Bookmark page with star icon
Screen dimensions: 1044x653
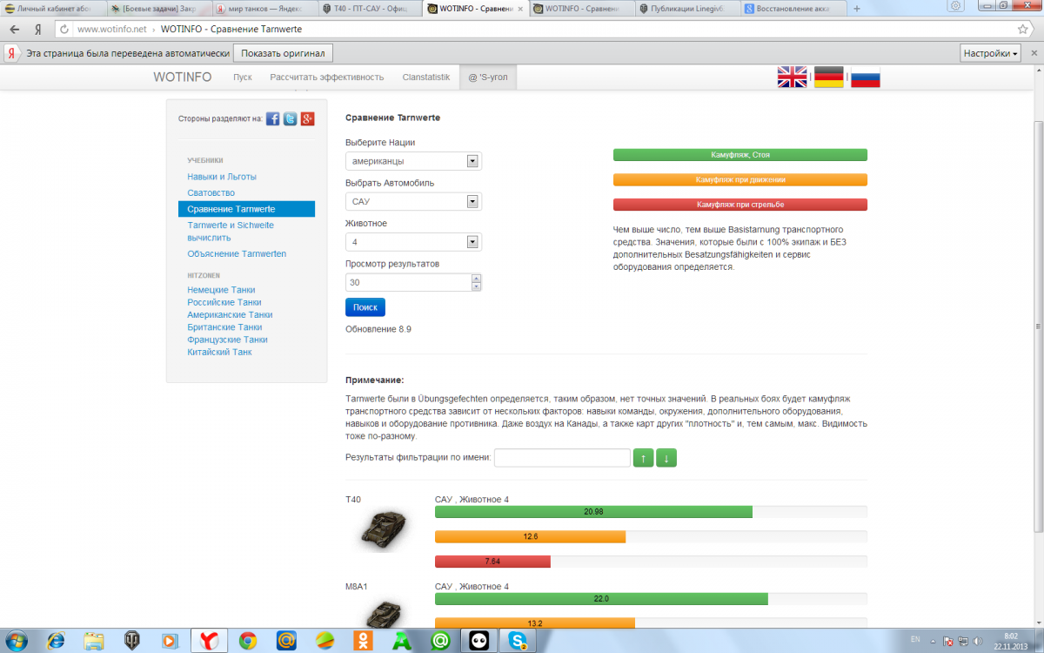[x=1023, y=29]
